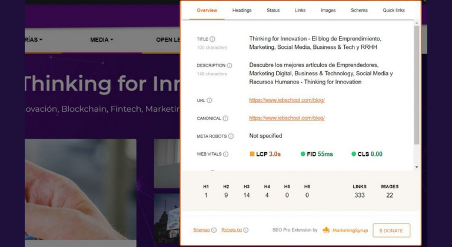
Task: Open the Links tab
Action: 300,11
